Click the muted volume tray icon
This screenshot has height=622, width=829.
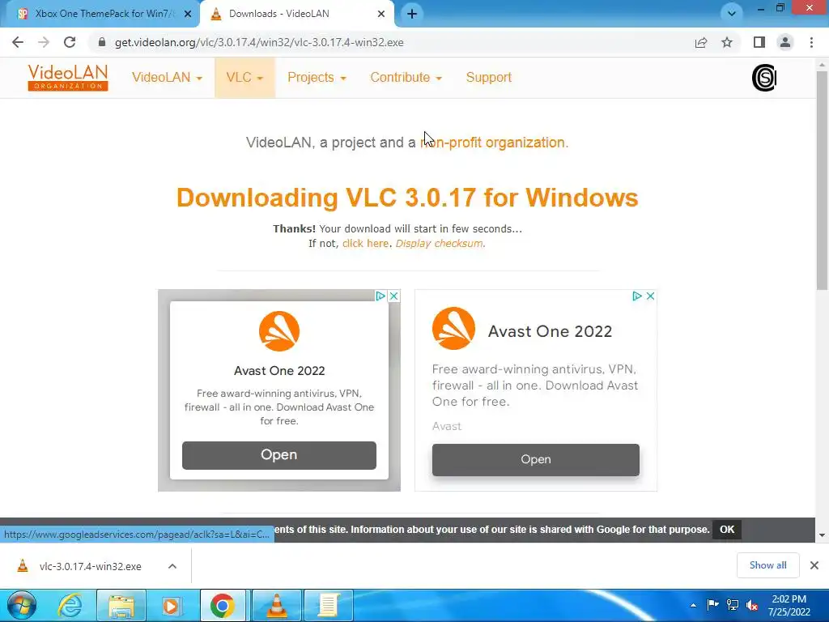pos(752,604)
